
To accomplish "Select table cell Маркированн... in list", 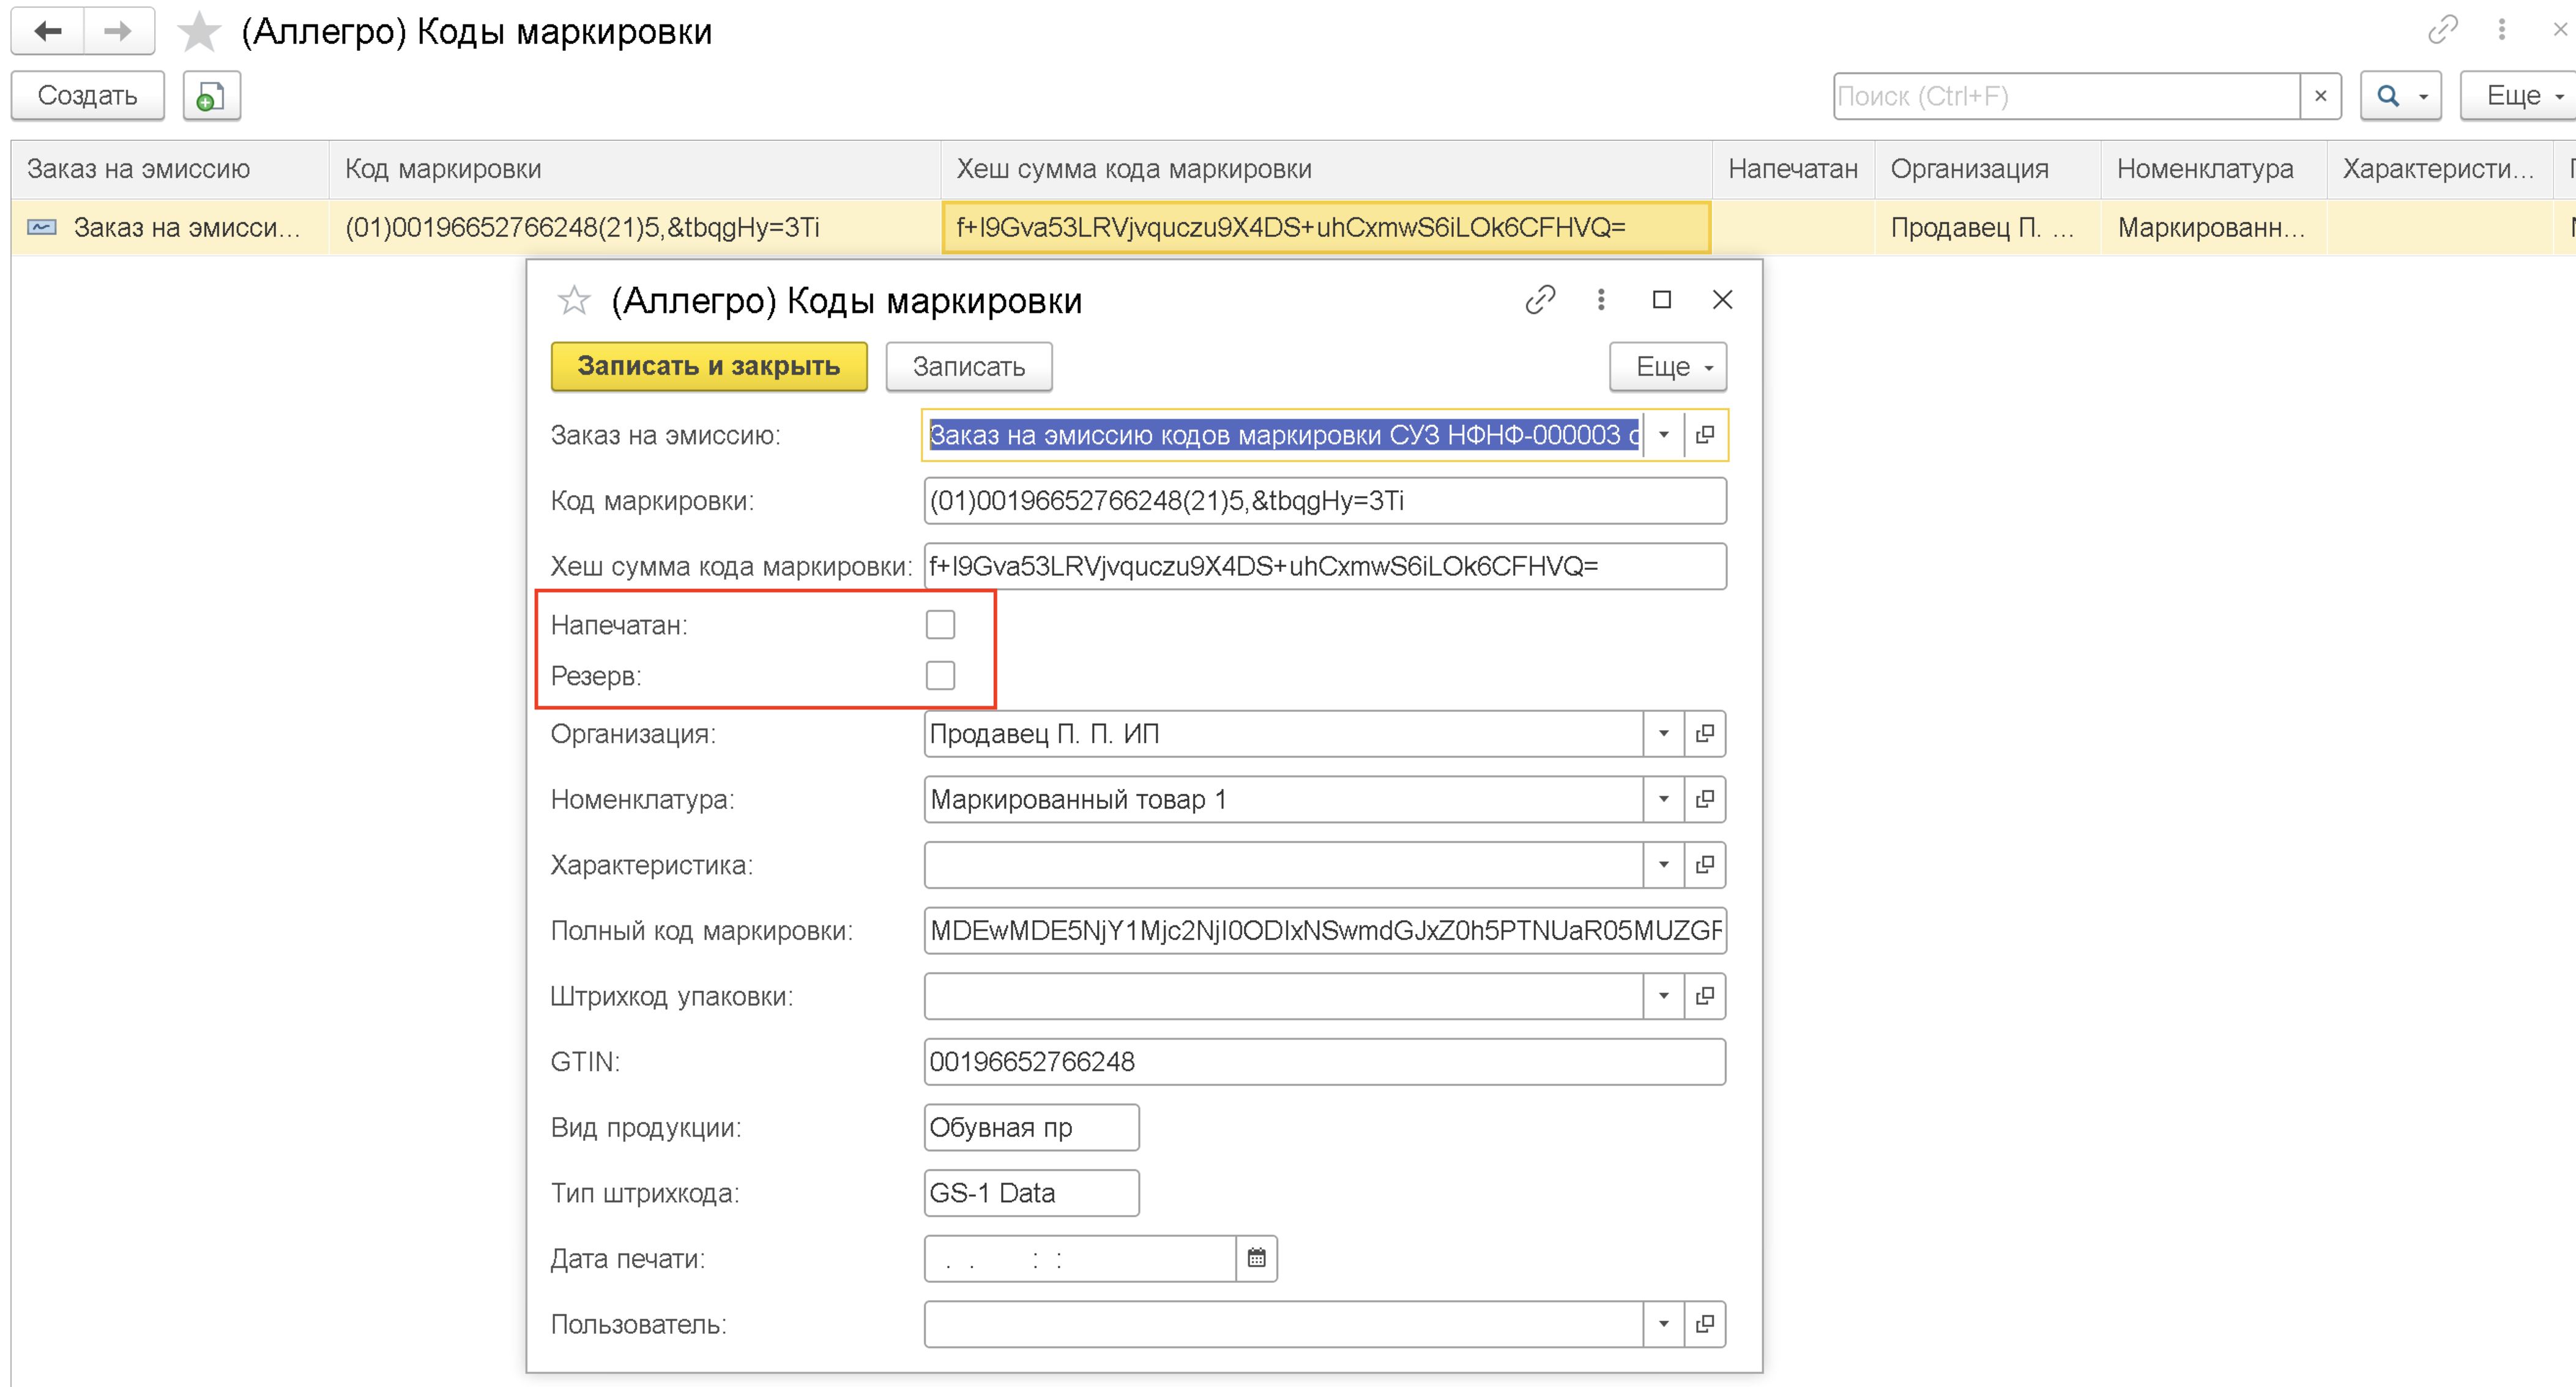I will point(2213,228).
